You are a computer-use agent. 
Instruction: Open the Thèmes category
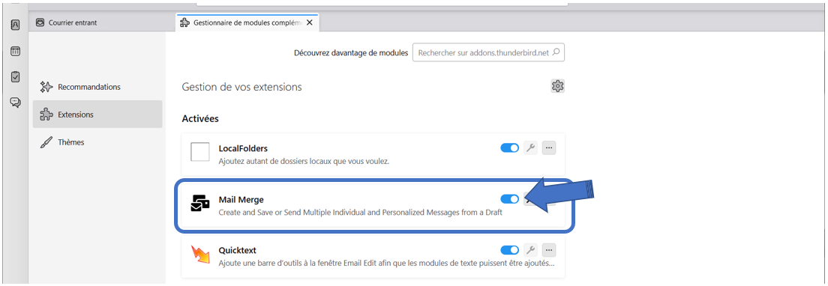pyautogui.click(x=97, y=142)
